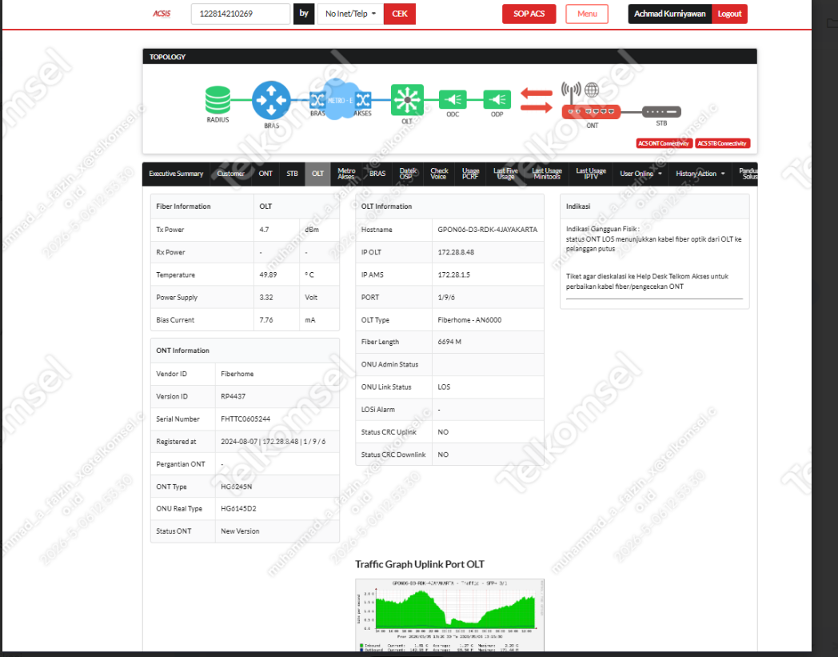Screen dimensions: 838x657
Task: Click the Traffic Graph Uplink Port chart
Action: pyautogui.click(x=449, y=615)
